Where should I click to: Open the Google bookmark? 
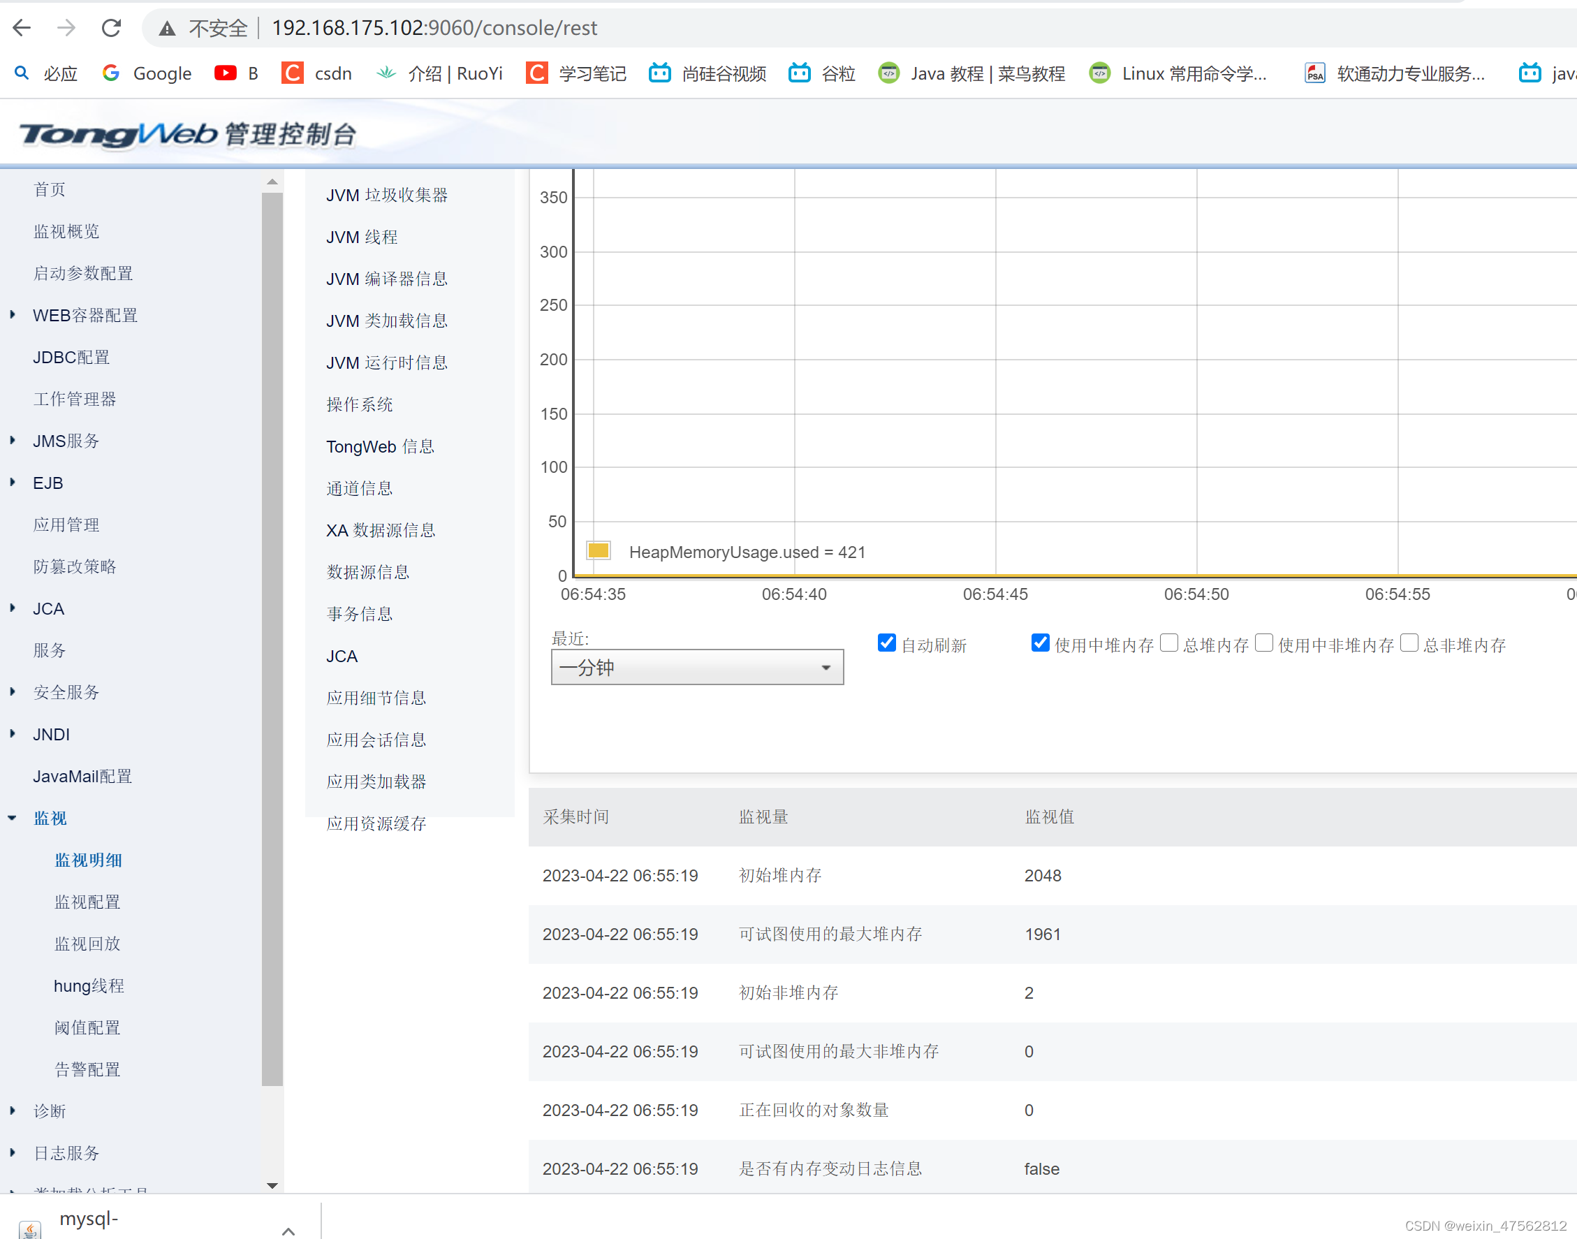coord(147,73)
